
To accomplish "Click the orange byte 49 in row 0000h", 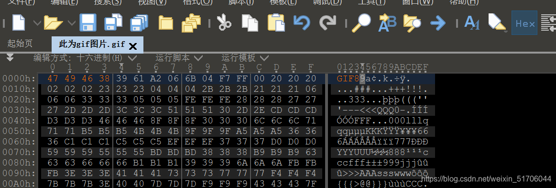I will tap(70, 78).
